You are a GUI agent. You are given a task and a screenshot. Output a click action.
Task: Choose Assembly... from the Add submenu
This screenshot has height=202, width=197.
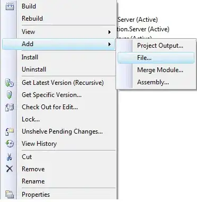pos(153,82)
